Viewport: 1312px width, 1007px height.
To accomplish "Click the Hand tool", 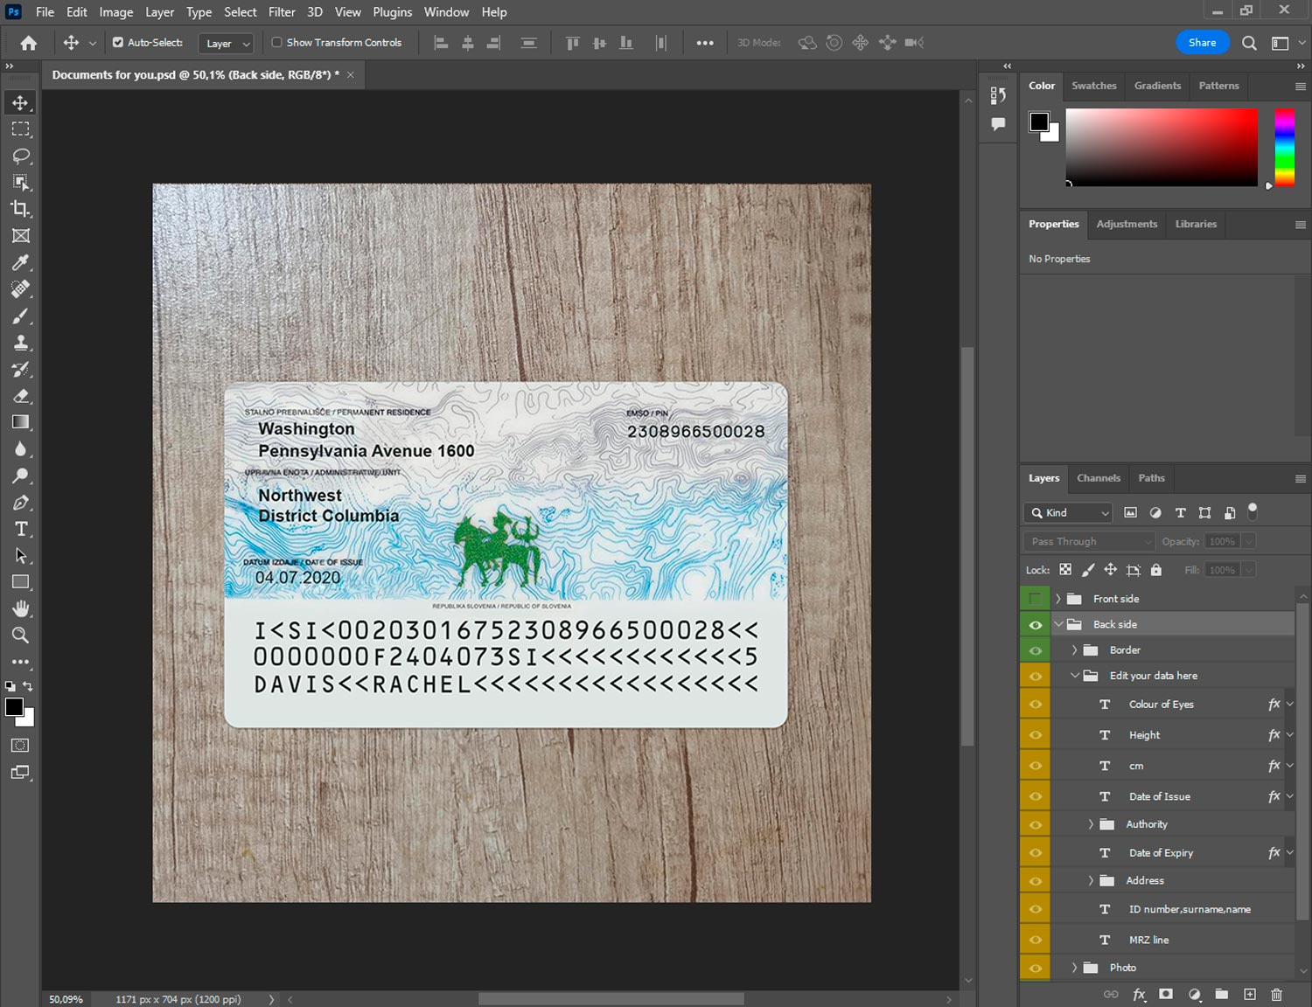I will pyautogui.click(x=20, y=608).
